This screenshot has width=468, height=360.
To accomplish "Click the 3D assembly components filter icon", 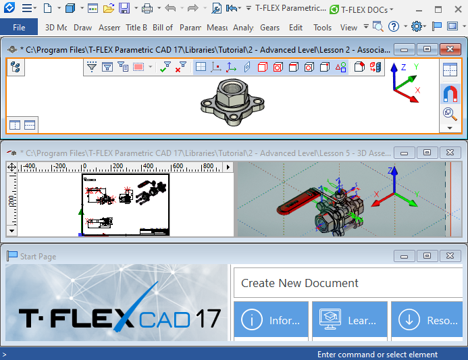I will (375, 67).
